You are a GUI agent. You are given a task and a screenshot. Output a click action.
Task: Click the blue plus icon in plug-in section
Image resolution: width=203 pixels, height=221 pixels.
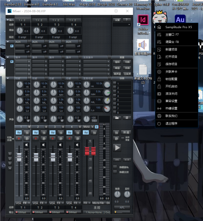tap(12, 61)
